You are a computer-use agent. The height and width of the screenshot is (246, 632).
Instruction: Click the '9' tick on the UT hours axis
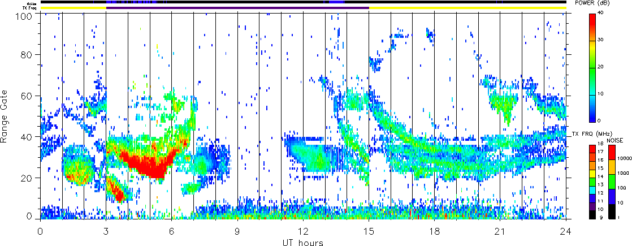(x=237, y=231)
